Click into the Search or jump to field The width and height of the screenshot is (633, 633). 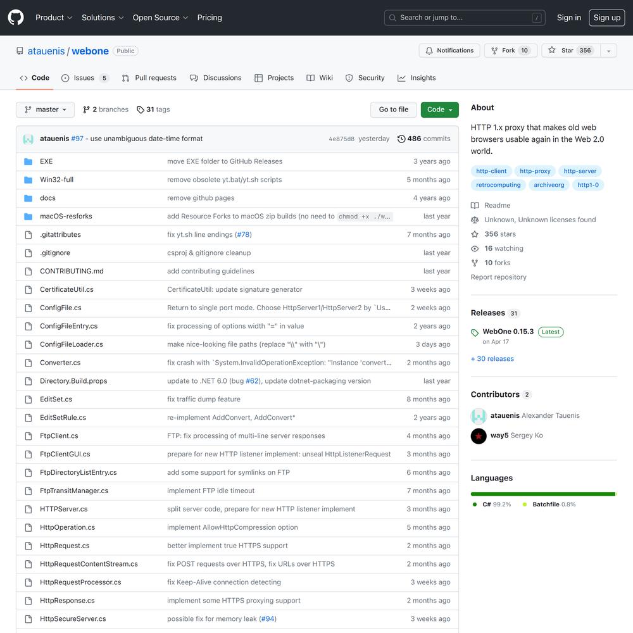464,18
